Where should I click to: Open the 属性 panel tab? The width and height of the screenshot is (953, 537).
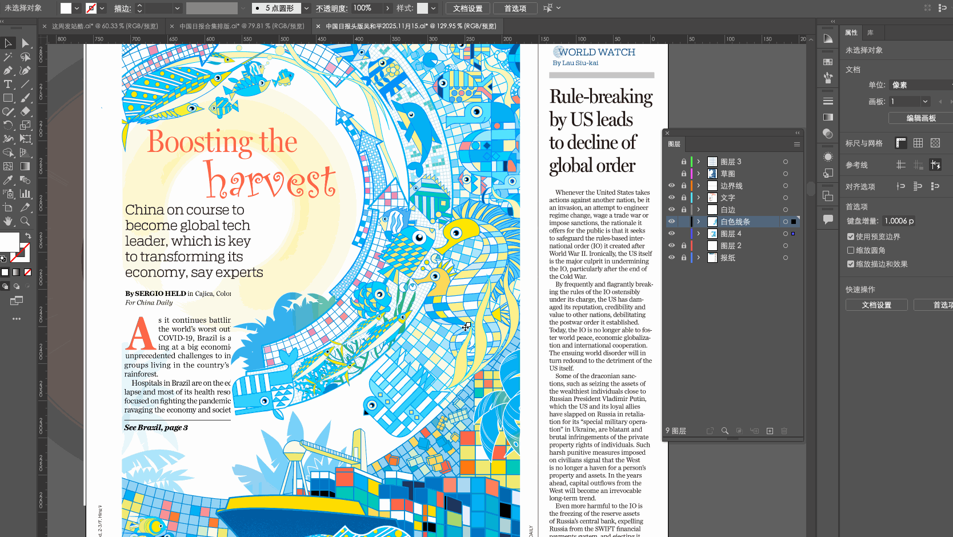point(851,33)
